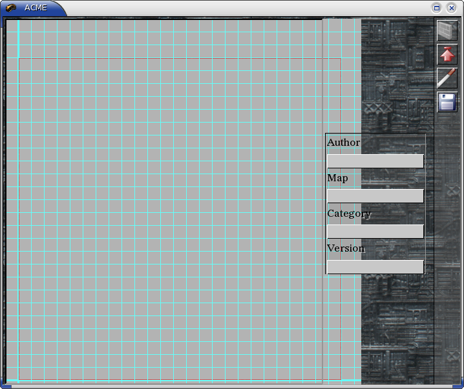This screenshot has height=389, width=464.
Task: Focus the Map name input field
Action: coord(375,196)
